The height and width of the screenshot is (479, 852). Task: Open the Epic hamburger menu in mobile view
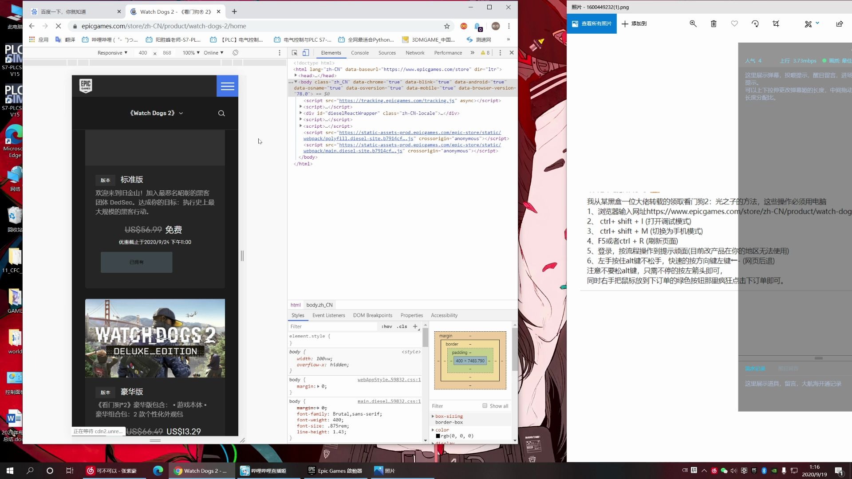[x=227, y=86]
